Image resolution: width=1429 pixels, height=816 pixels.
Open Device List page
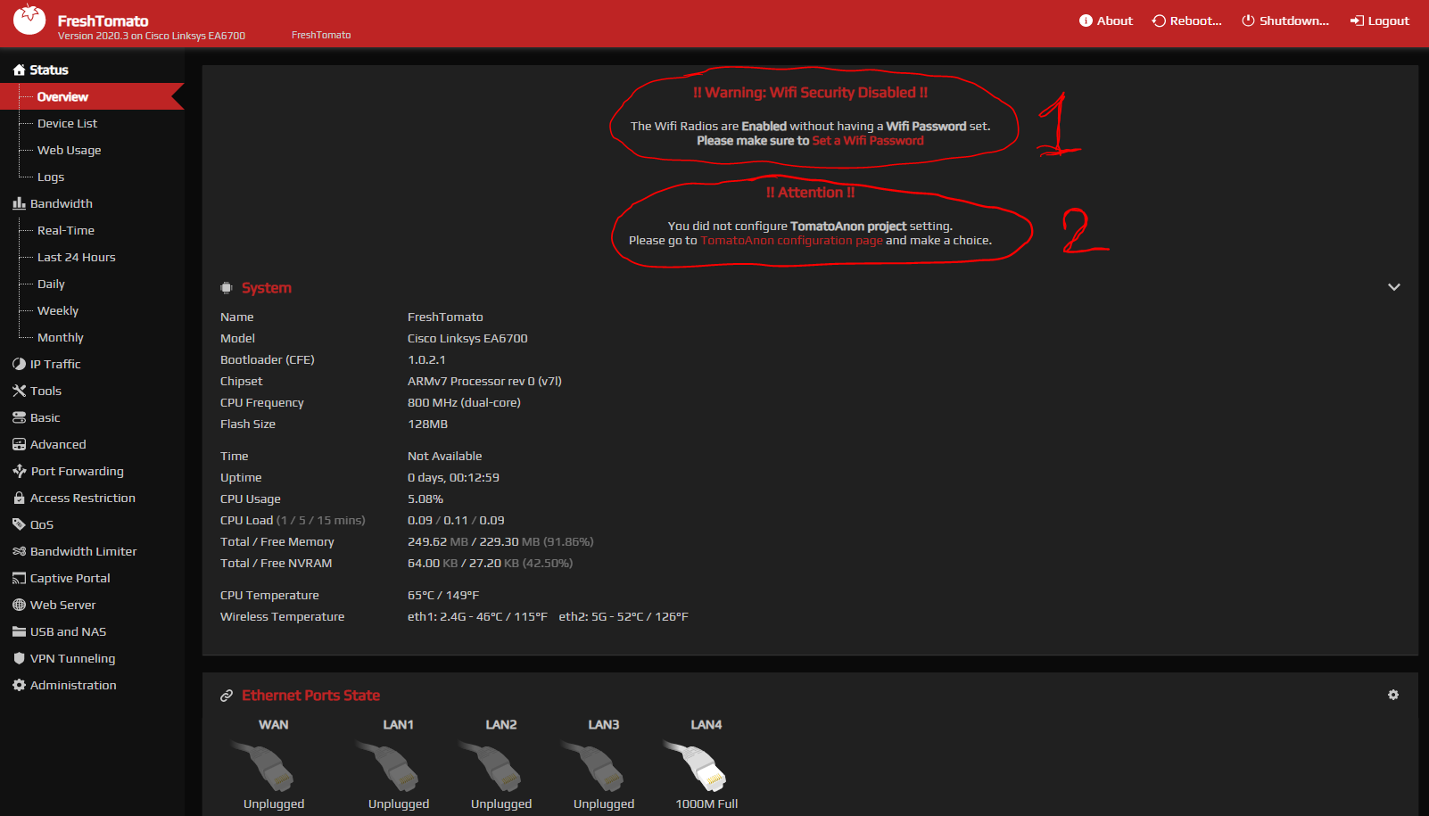67,123
